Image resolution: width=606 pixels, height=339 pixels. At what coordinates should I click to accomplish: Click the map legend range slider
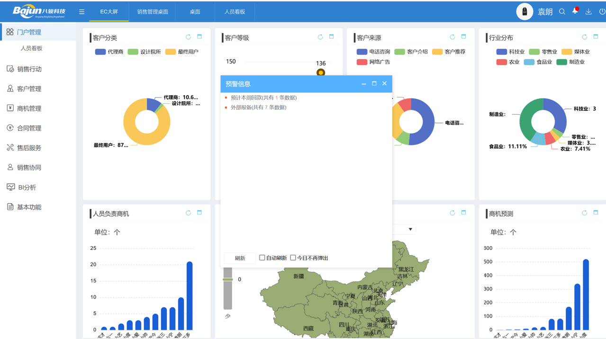pos(228,280)
